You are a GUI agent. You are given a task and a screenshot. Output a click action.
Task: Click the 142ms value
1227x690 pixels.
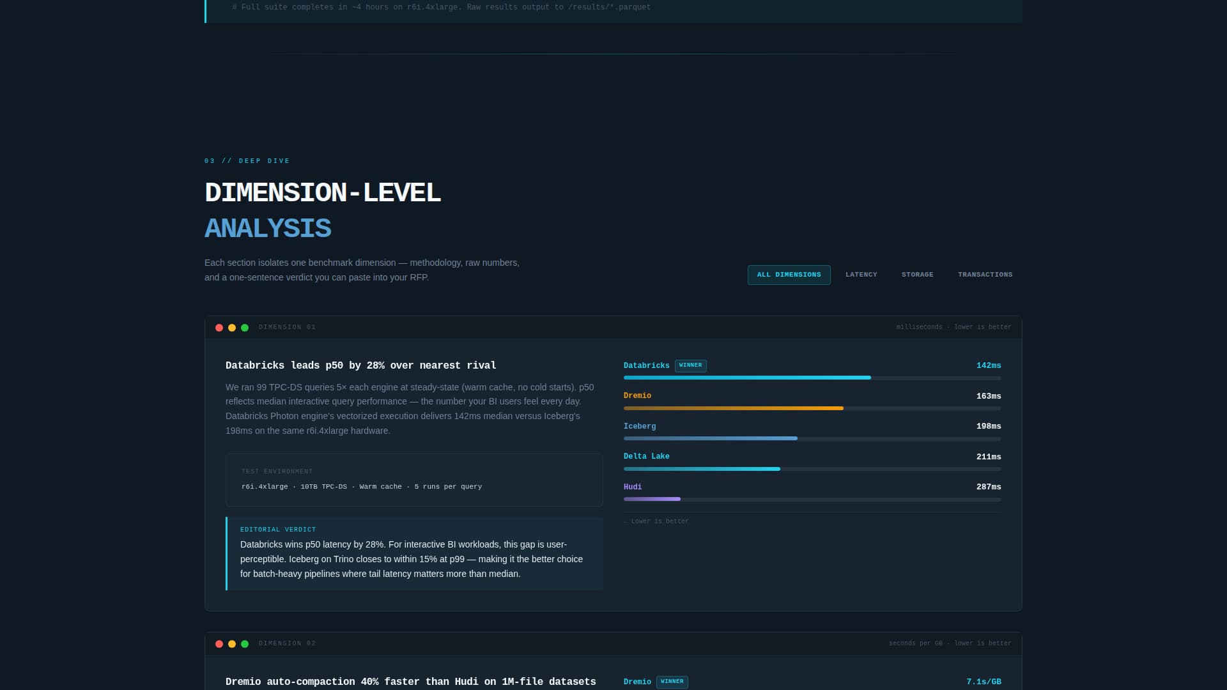(x=989, y=365)
